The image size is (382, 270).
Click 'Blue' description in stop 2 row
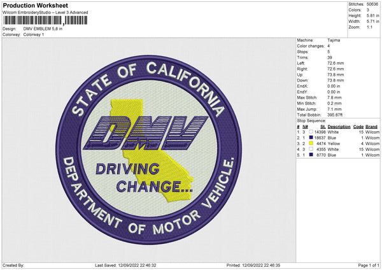tap(332, 138)
